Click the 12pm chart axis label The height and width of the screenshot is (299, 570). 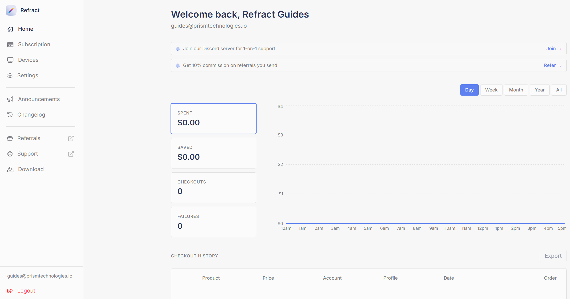(483, 228)
